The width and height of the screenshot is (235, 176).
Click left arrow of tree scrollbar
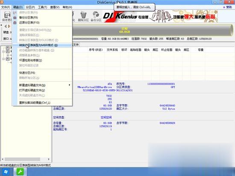pyautogui.click(x=3, y=159)
